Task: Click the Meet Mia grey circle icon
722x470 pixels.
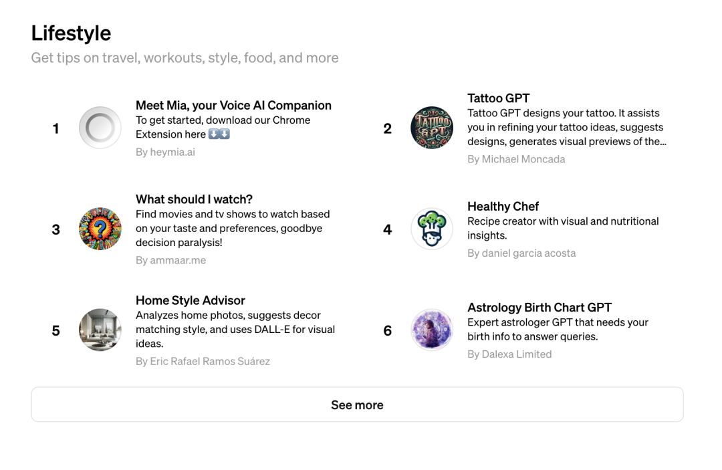Action: coord(100,128)
